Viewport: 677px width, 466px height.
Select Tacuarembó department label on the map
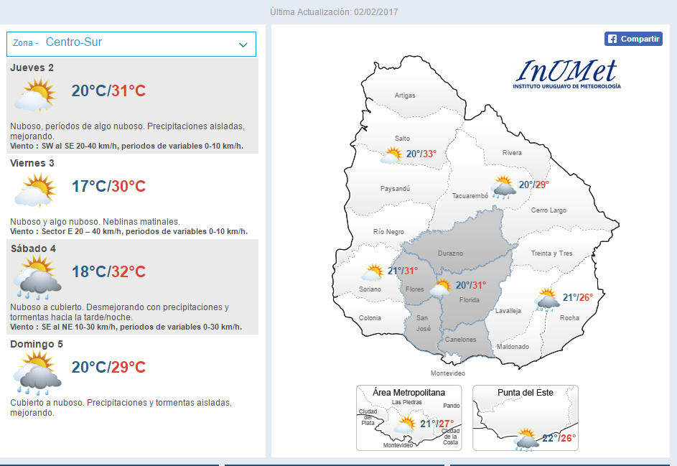(470, 196)
